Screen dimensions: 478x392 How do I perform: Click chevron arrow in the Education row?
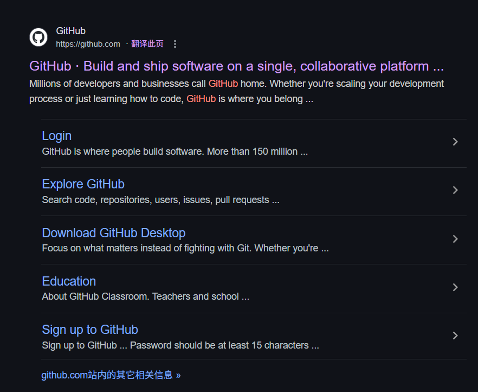(x=455, y=287)
